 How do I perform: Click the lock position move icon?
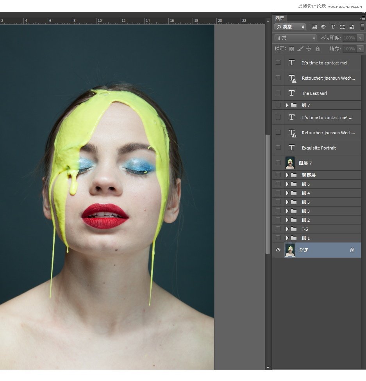point(309,49)
